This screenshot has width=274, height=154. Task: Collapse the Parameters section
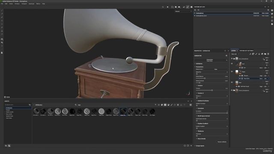tap(199, 67)
